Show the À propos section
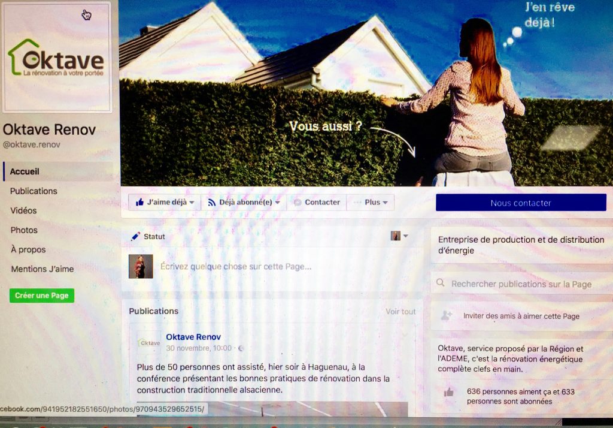Viewport: 613px width, 428px height. point(28,249)
